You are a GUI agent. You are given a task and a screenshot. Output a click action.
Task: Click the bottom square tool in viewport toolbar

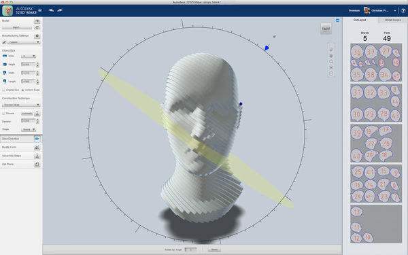coord(331,73)
